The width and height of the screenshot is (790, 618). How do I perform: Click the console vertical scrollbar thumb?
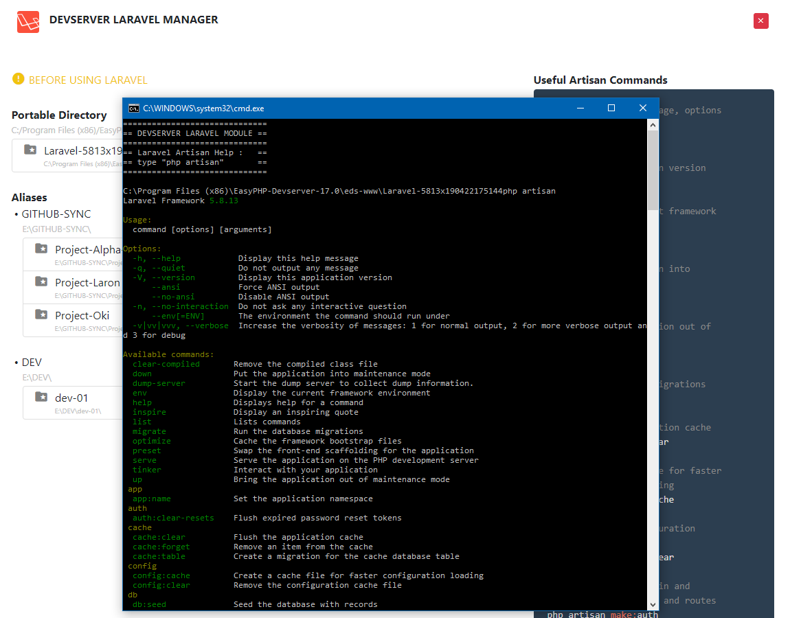click(x=653, y=168)
